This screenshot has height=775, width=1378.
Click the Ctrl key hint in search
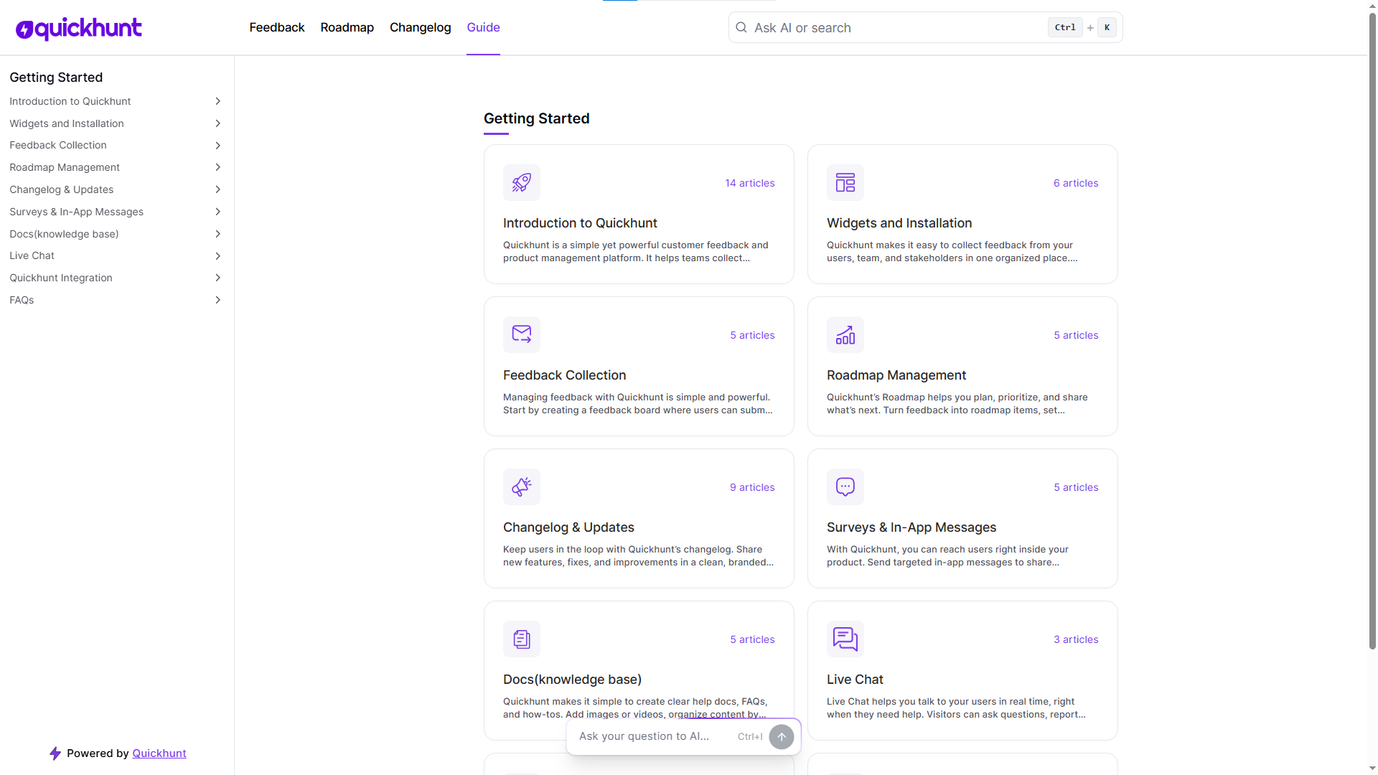(x=1065, y=27)
